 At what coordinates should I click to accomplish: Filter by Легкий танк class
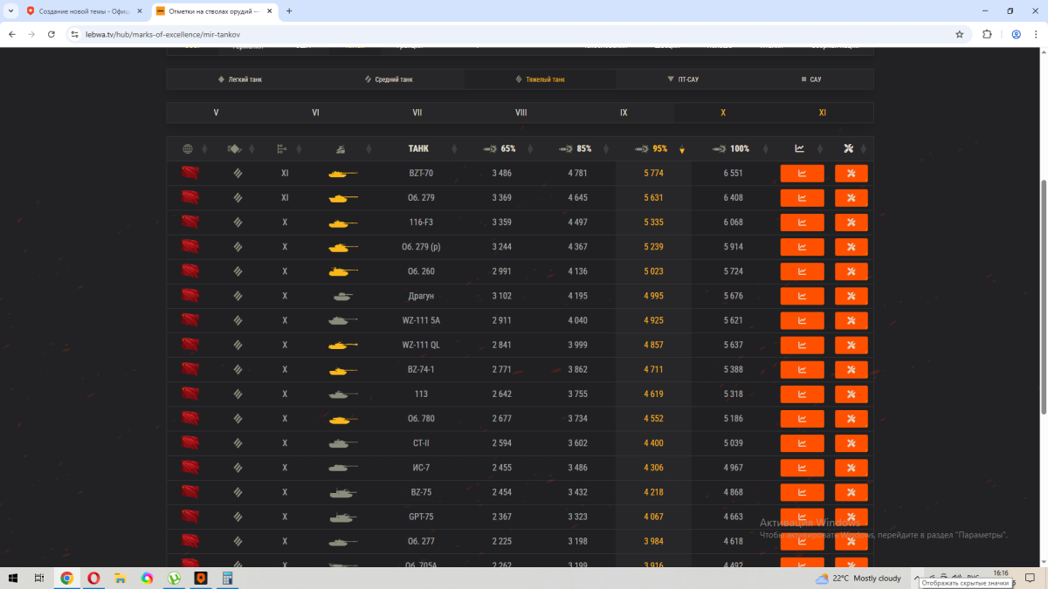pyautogui.click(x=240, y=79)
